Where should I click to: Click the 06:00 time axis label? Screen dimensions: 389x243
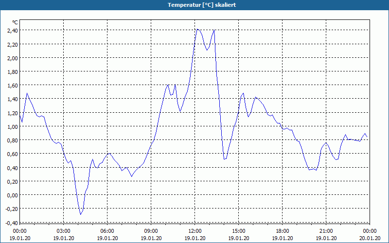point(107,231)
